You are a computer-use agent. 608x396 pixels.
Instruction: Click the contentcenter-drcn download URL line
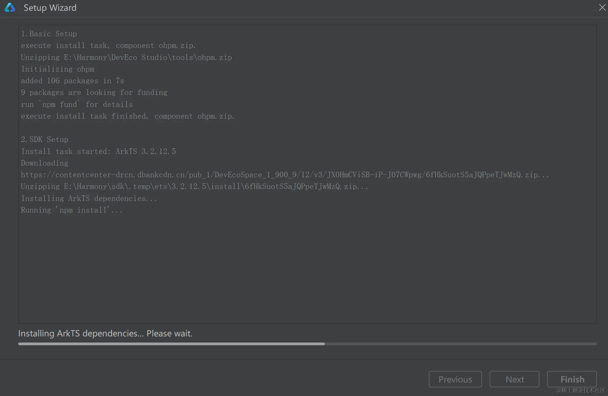285,175
